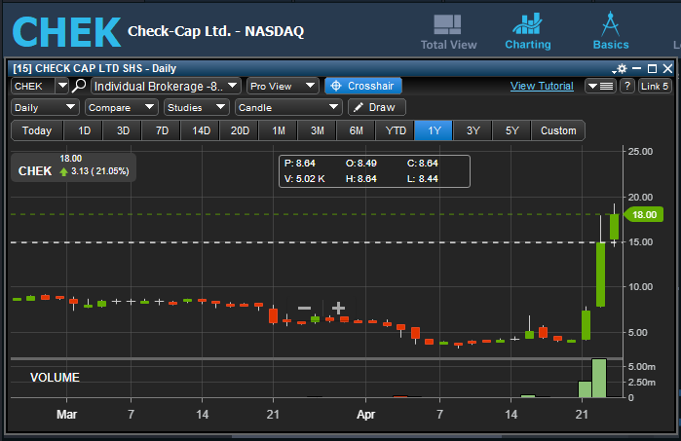Open the Pro View dropdown
The height and width of the screenshot is (441, 681).
pyautogui.click(x=283, y=86)
